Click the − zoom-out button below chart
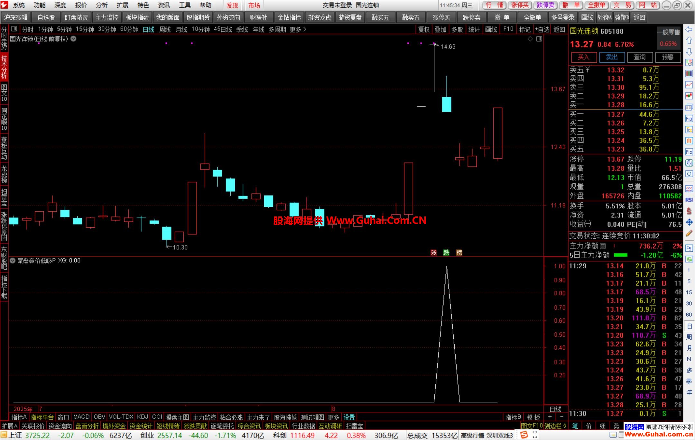This screenshot has width=695, height=440. (x=561, y=417)
